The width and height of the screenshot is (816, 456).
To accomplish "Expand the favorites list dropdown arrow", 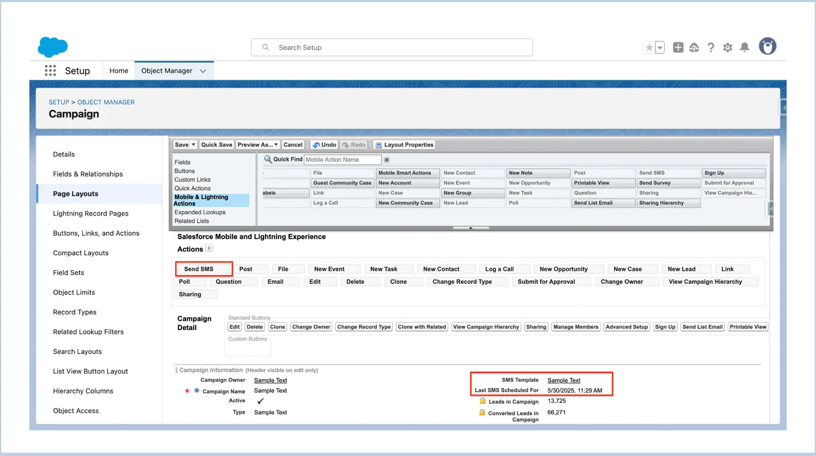I will click(x=660, y=47).
